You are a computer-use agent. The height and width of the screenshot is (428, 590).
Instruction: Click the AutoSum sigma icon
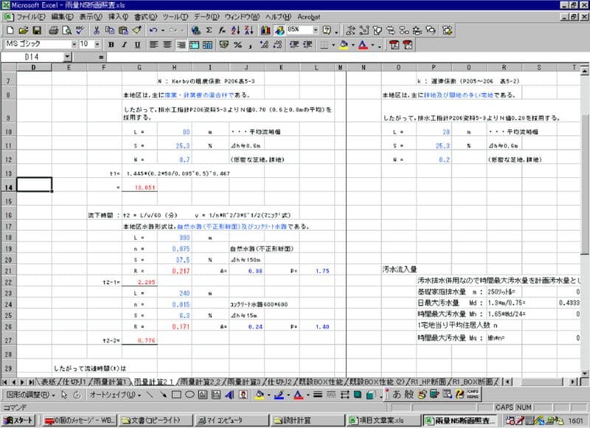tap(209, 30)
